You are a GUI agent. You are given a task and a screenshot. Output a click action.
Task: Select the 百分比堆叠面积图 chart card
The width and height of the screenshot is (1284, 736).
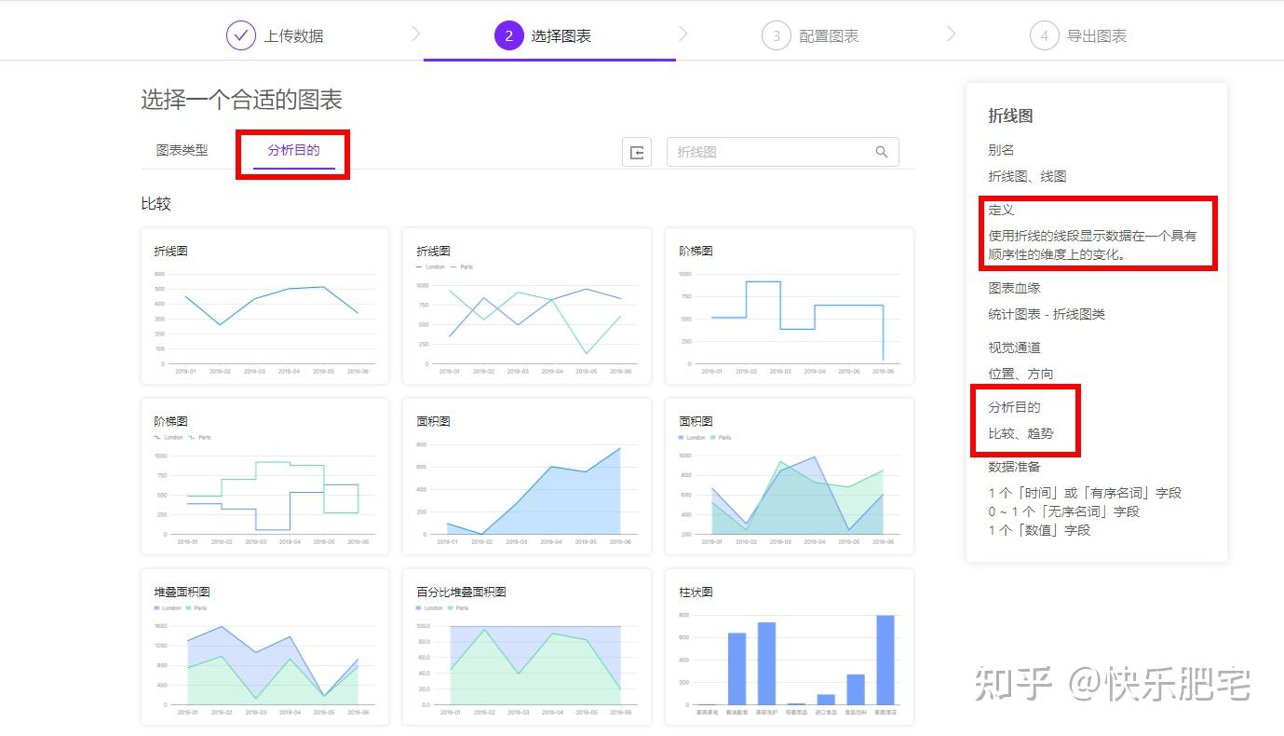[527, 647]
